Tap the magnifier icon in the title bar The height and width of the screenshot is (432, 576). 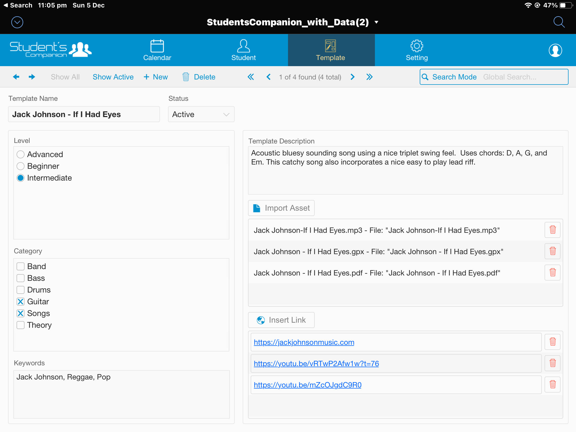tap(559, 22)
